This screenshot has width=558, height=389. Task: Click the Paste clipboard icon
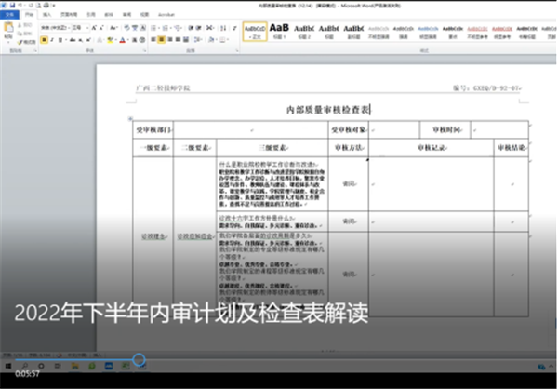pyautogui.click(x=8, y=28)
